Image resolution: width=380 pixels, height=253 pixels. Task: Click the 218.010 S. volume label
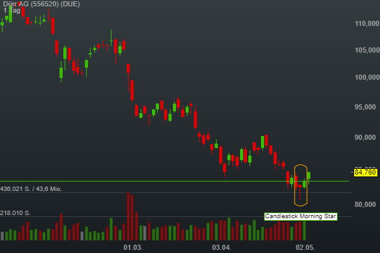point(15,213)
